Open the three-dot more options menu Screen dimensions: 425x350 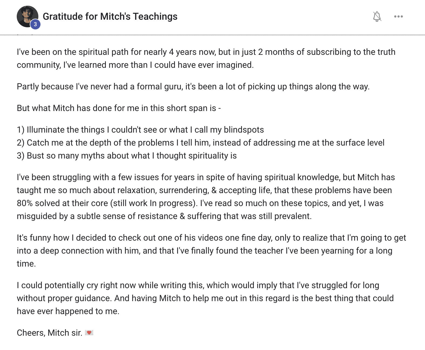(x=398, y=16)
